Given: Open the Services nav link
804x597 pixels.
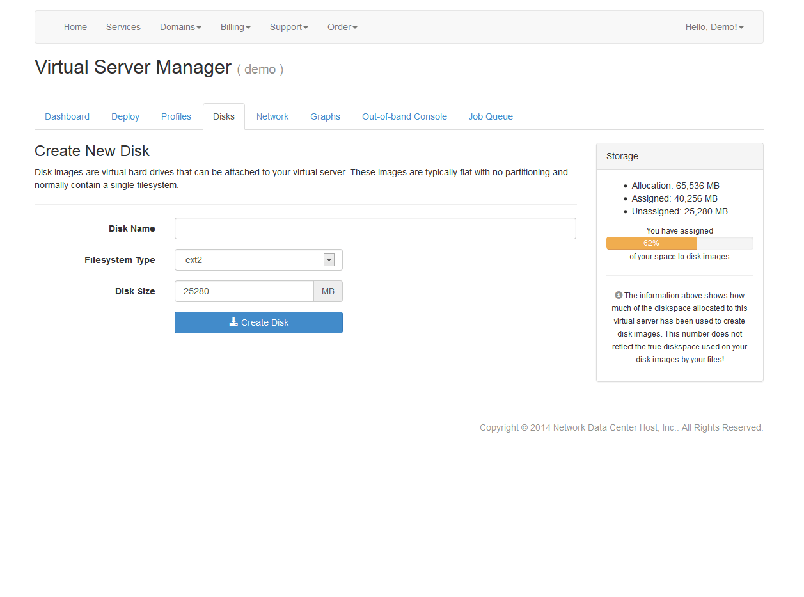Looking at the screenshot, I should 123,27.
